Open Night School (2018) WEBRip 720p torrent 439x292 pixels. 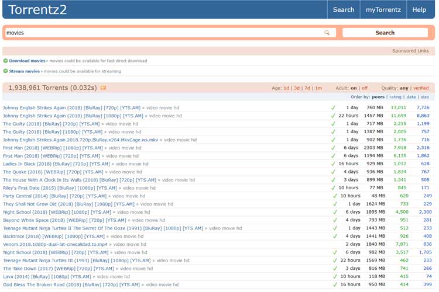point(56,253)
